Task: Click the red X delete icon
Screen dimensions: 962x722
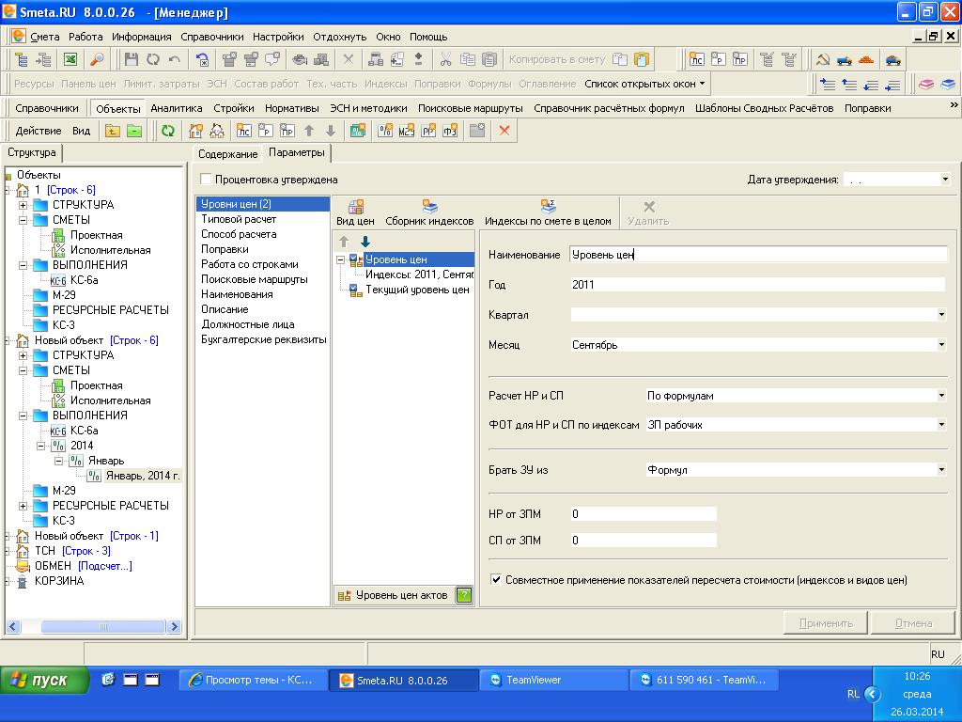Action: coord(504,130)
